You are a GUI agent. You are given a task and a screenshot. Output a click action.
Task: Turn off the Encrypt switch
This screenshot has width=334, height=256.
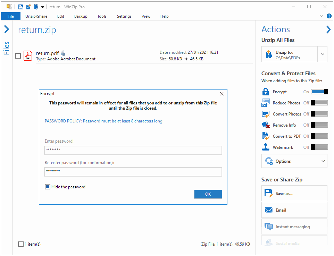point(319,92)
